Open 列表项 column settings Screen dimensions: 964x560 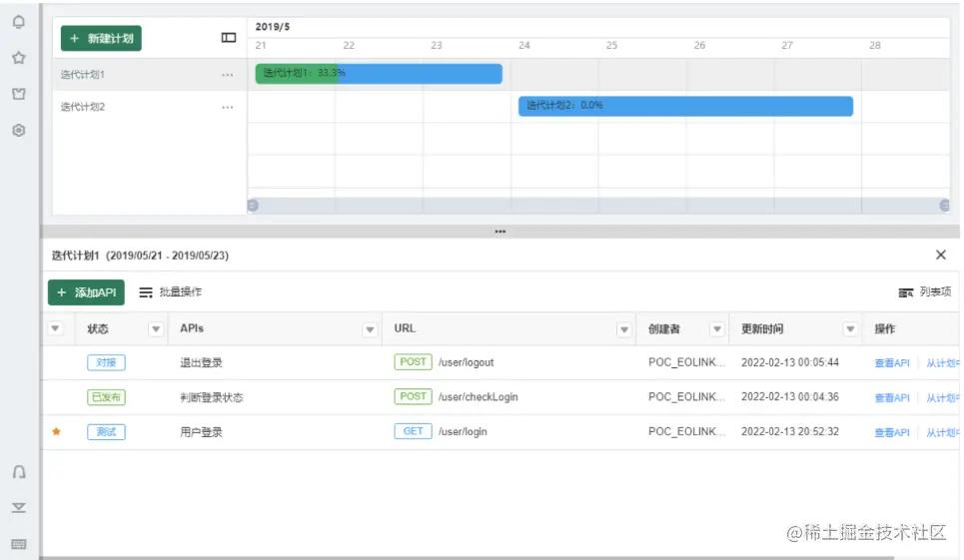click(x=925, y=292)
